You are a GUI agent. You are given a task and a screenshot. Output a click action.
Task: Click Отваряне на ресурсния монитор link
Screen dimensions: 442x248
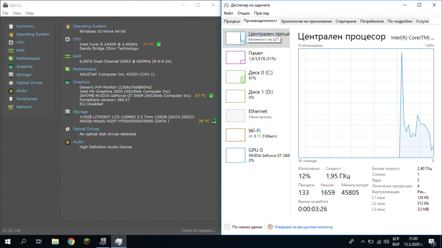pos(304,227)
